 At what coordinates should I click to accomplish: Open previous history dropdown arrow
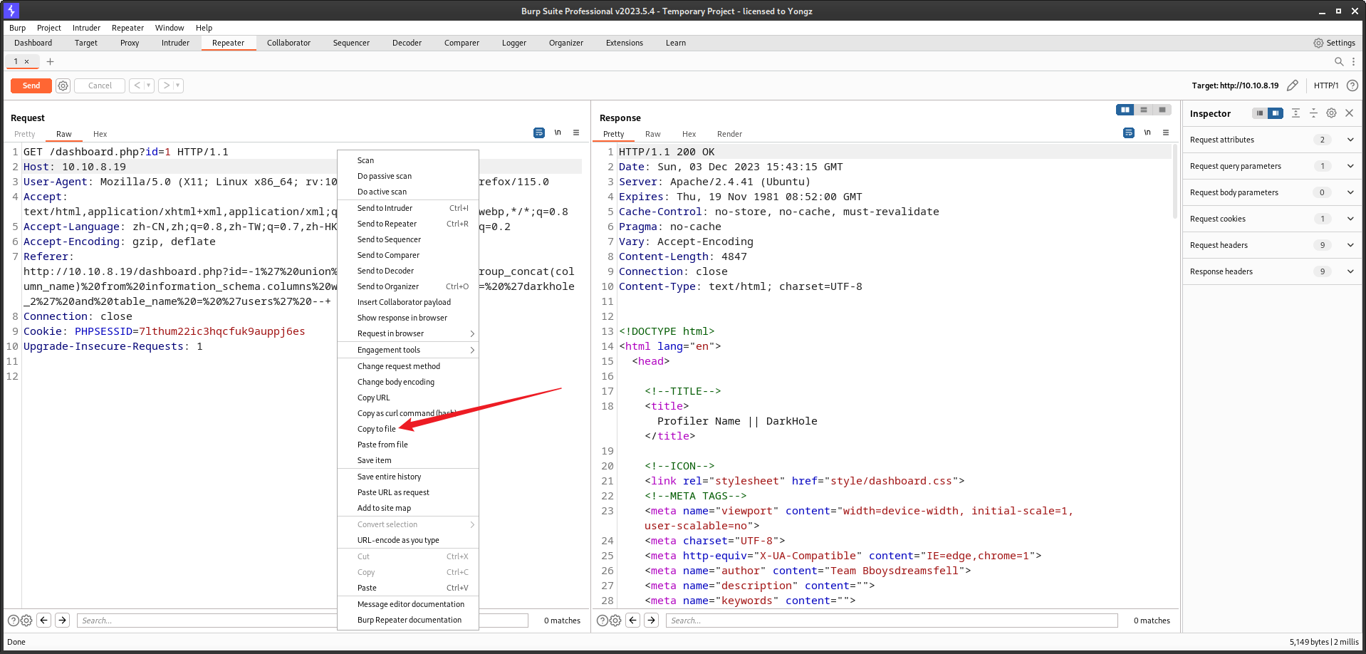[149, 85]
